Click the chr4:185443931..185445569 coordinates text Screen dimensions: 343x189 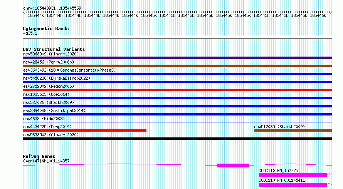(x=52, y=8)
